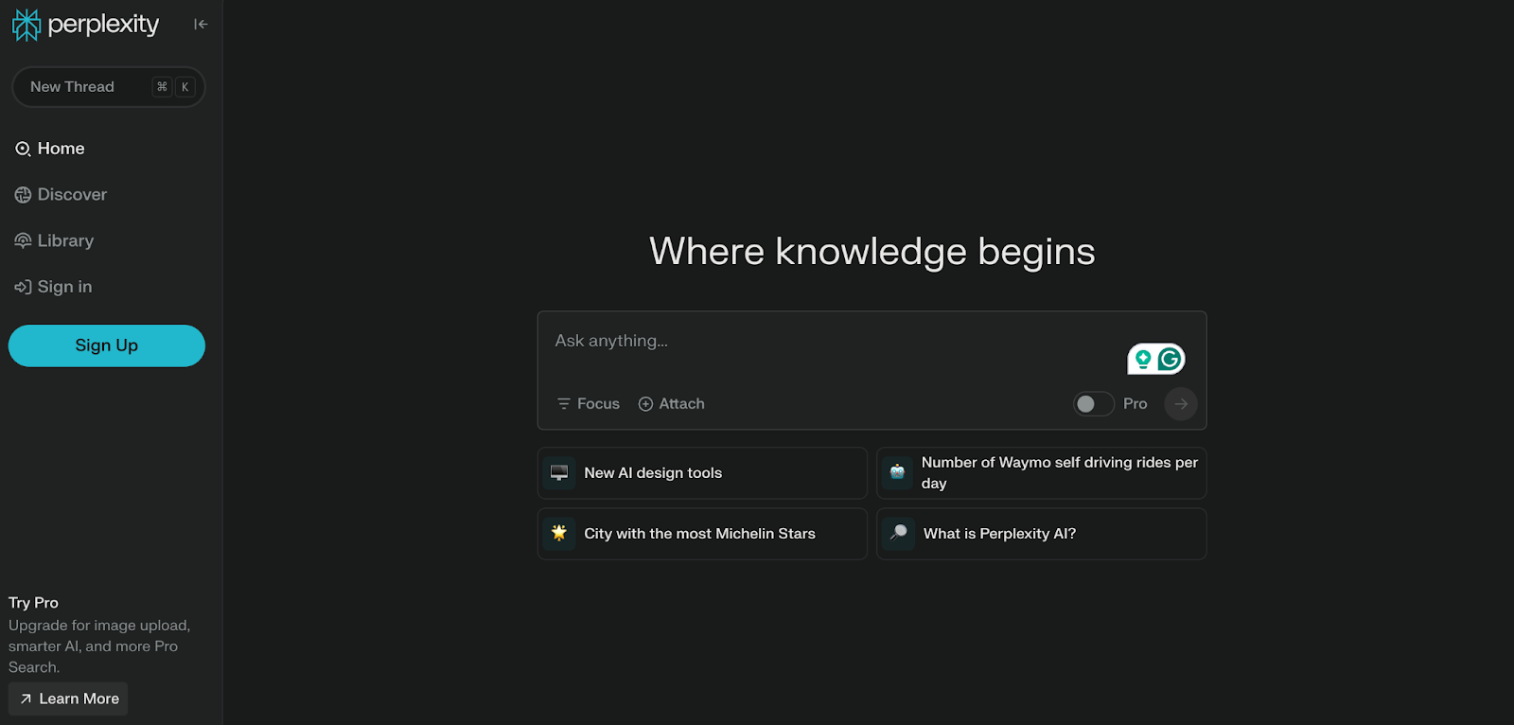This screenshot has width=1514, height=725.
Task: Enable the Pro search toggle
Action: pyautogui.click(x=1093, y=404)
